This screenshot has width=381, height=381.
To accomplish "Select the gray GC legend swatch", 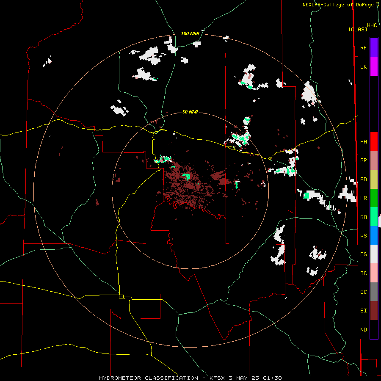I will 374,292.
